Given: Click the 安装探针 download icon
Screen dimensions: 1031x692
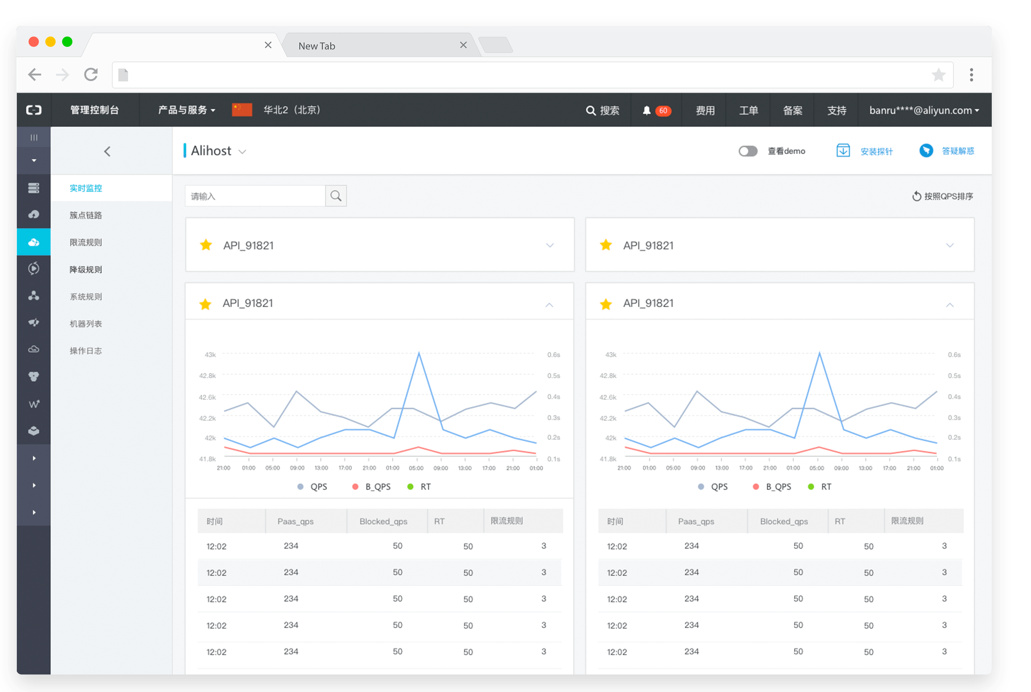Looking at the screenshot, I should coord(843,150).
